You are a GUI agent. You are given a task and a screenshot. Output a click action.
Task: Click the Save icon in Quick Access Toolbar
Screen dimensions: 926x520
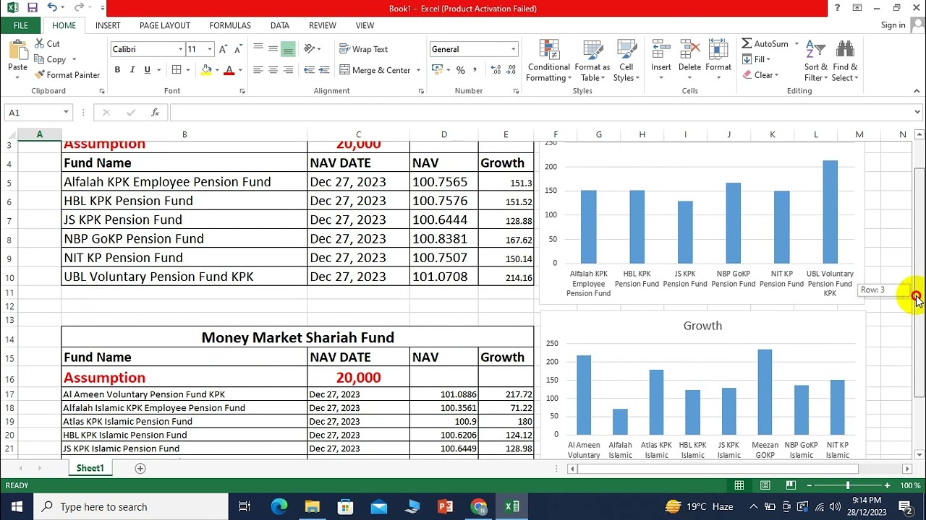point(33,8)
